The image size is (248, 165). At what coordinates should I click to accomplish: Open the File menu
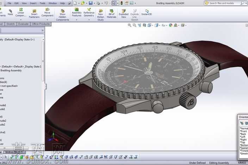click(9, 3)
